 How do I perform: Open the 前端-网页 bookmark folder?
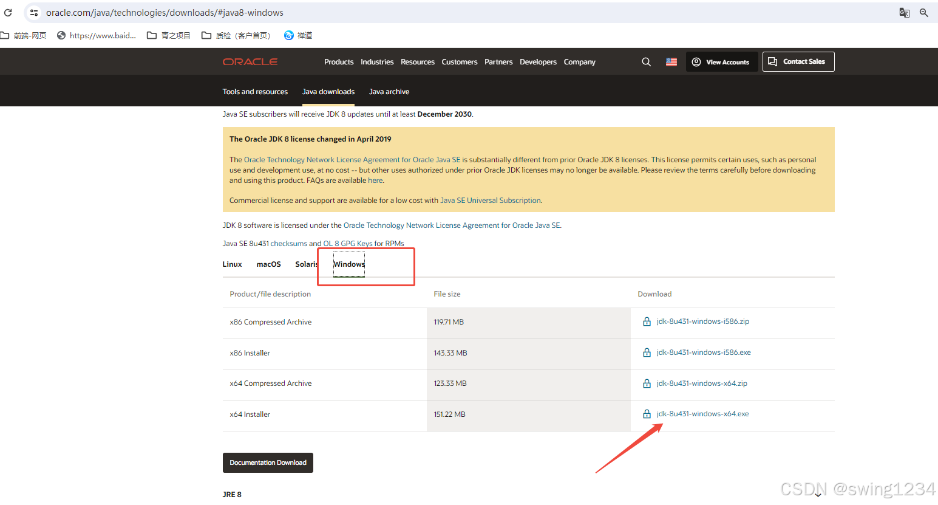click(24, 35)
